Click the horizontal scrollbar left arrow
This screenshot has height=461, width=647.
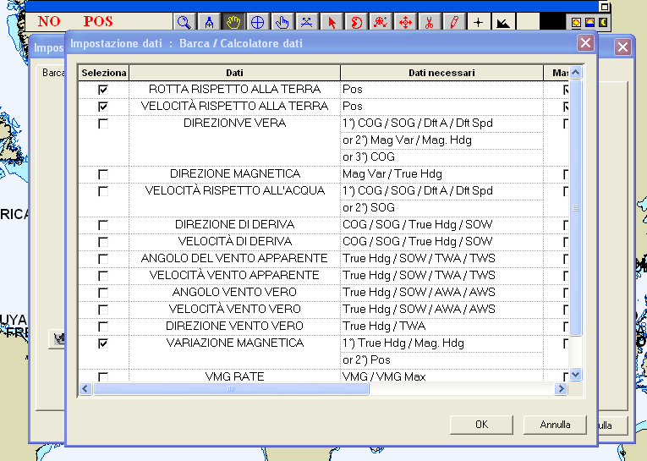[85, 389]
